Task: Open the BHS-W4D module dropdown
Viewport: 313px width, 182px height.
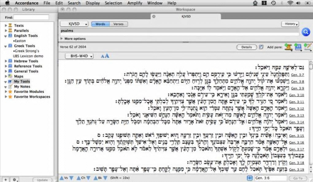Action: [x=79, y=56]
